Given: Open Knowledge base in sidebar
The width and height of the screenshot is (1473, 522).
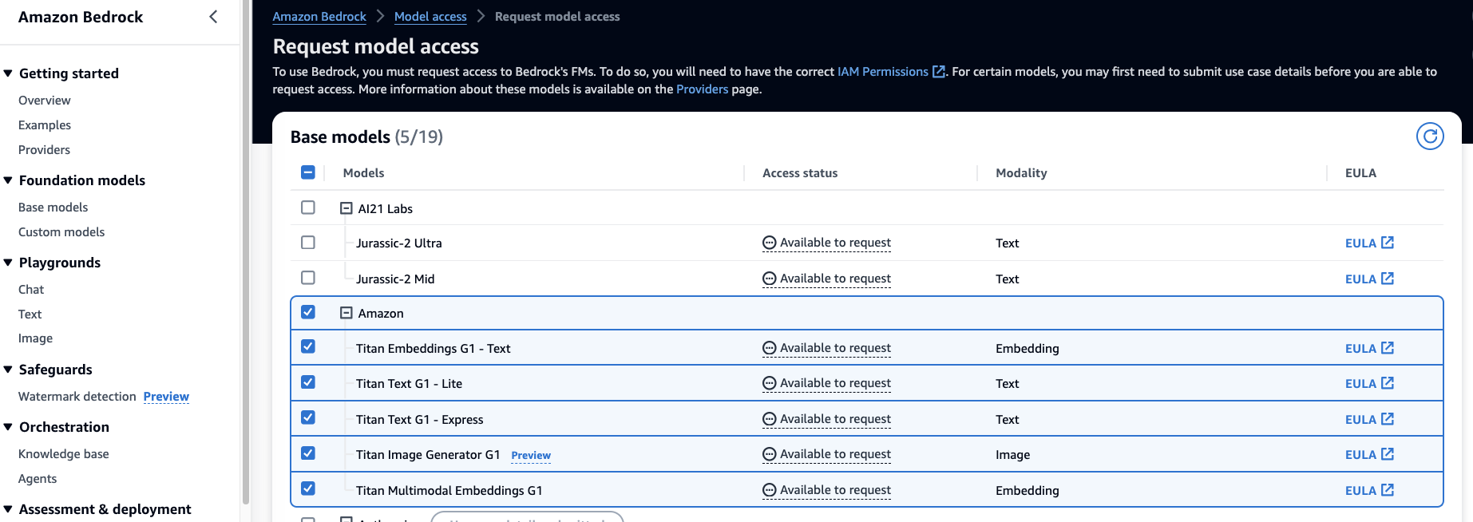Looking at the screenshot, I should click(64, 454).
